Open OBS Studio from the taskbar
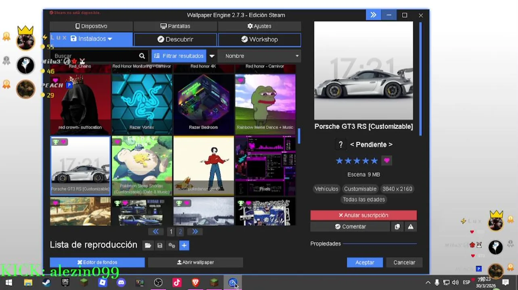Screen dimensions: 518x290 click(x=158, y=283)
